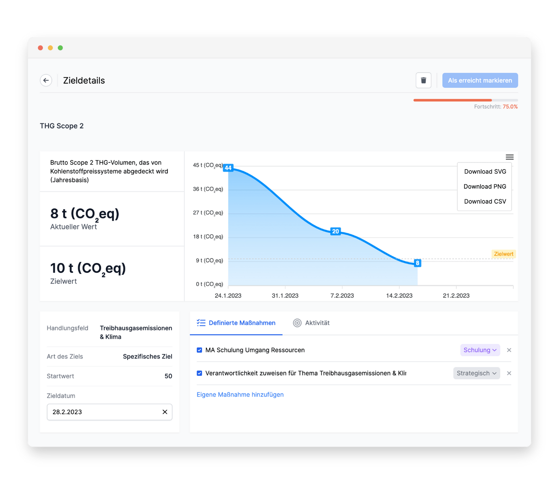Toggle the Verantwortlichkeit zuweisen checkbox
The image size is (559, 484).
click(x=199, y=373)
